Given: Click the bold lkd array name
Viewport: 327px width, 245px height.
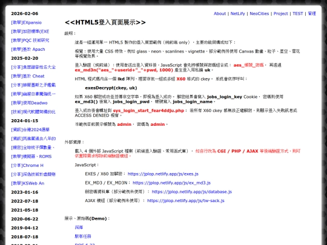Looking at the screenshot, I should coord(121,79).
